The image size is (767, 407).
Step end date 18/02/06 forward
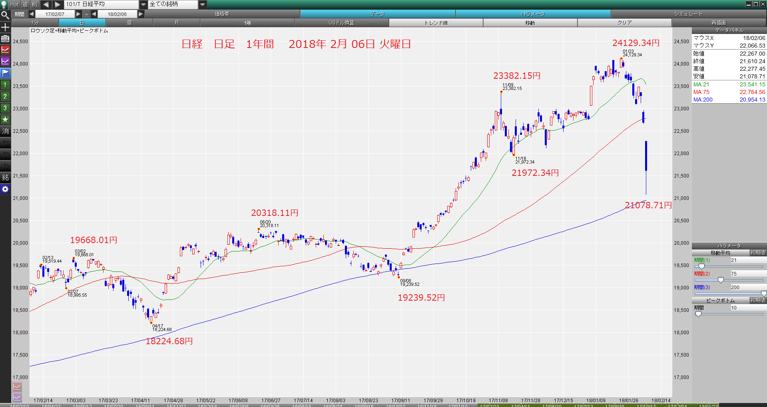(x=141, y=14)
